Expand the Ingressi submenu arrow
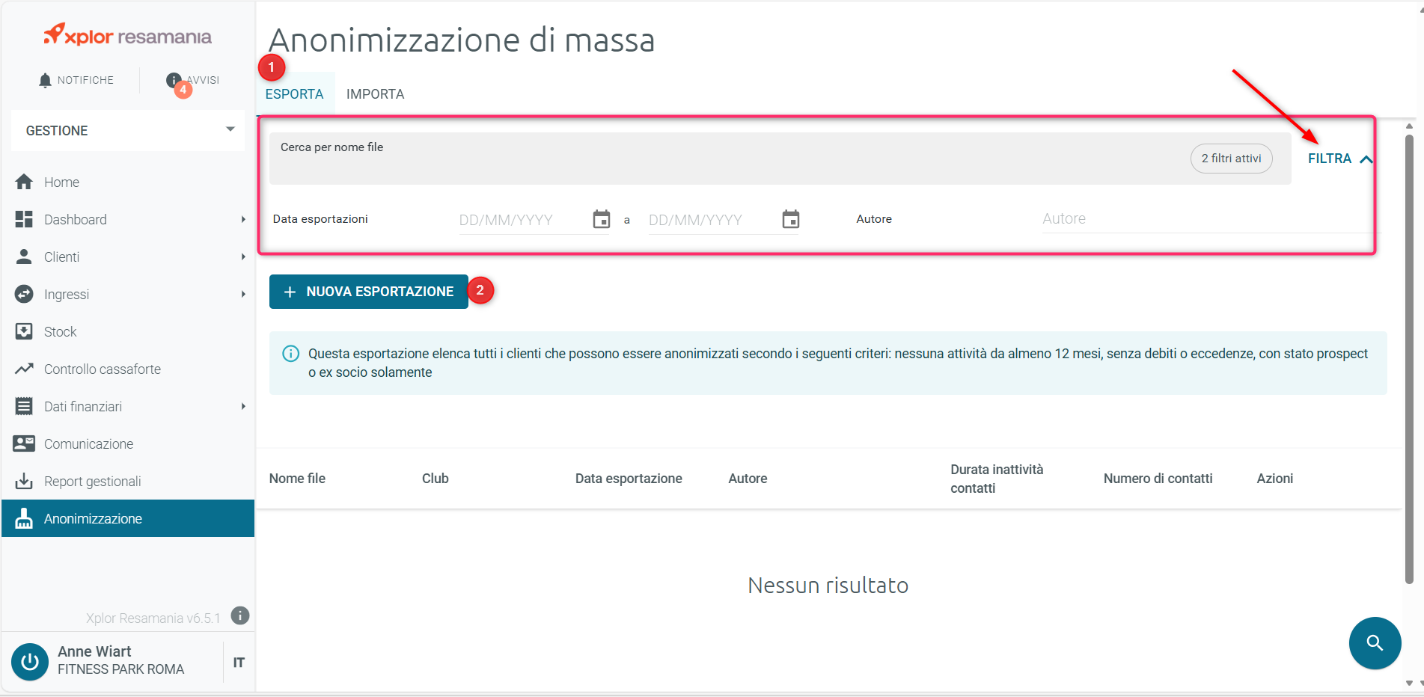 point(243,294)
